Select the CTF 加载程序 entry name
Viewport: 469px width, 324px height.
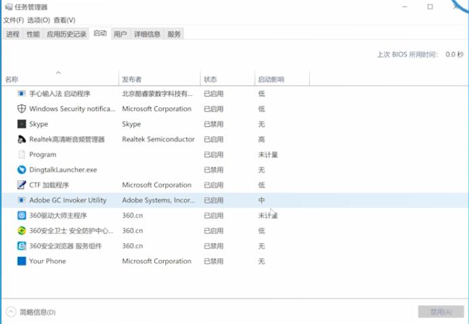[49, 185]
